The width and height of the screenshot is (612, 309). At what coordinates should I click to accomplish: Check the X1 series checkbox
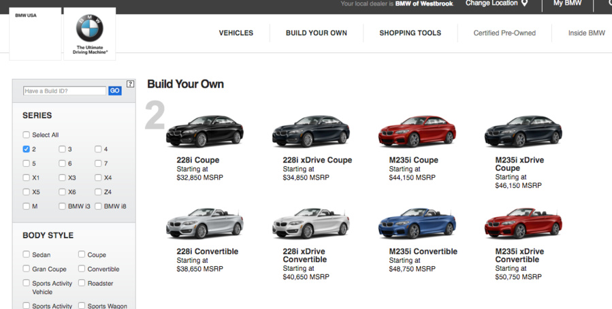pos(26,178)
